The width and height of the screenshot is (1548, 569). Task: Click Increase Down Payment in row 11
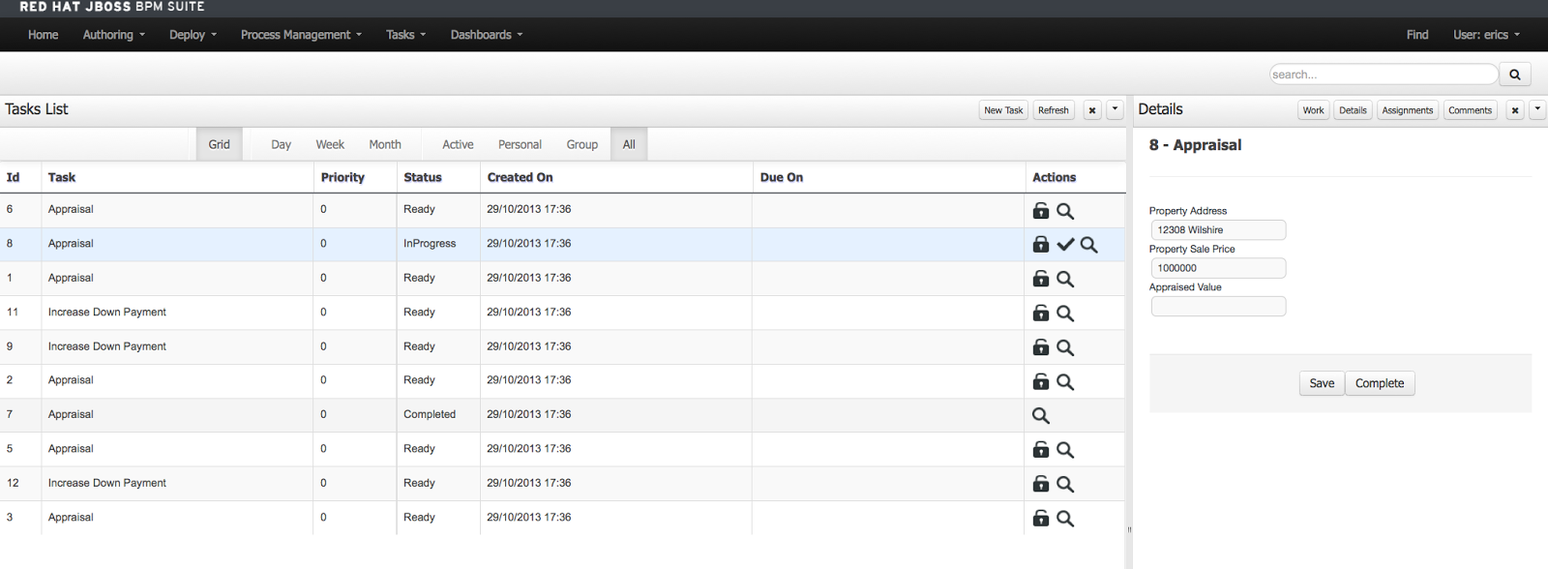pos(107,312)
